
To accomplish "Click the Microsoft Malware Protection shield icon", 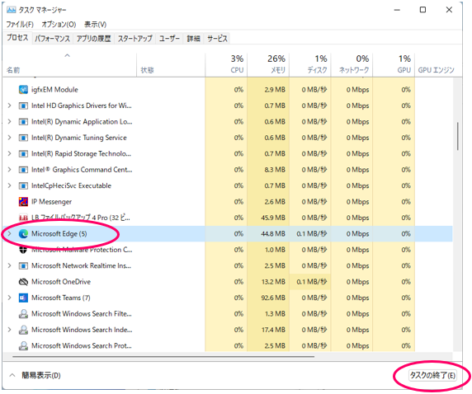I will pyautogui.click(x=23, y=250).
